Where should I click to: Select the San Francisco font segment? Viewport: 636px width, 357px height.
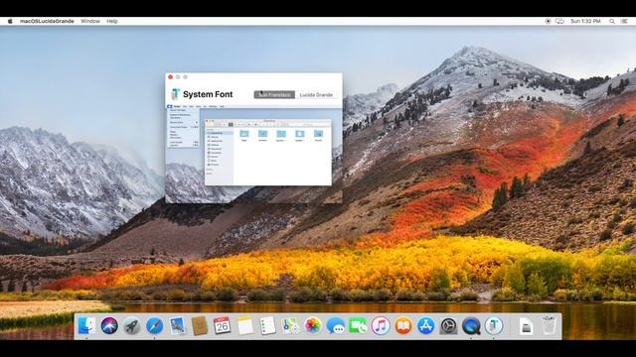coord(274,95)
